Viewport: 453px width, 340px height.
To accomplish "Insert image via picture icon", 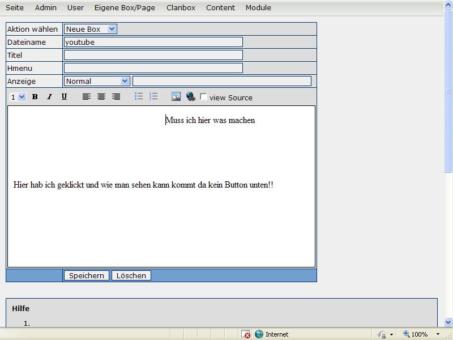I will pos(176,96).
